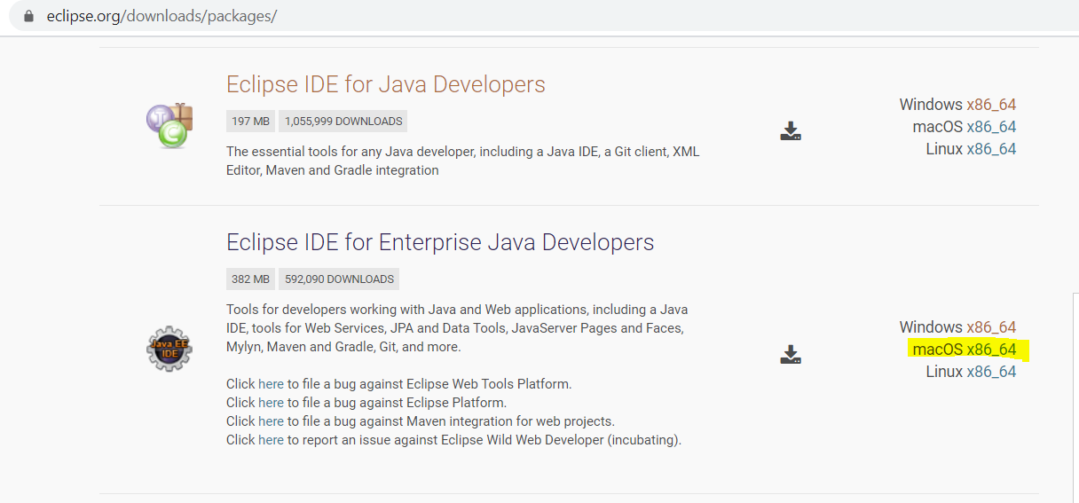This screenshot has height=503, width=1079.
Task: Click the Java Developers package description text
Action: (x=462, y=161)
